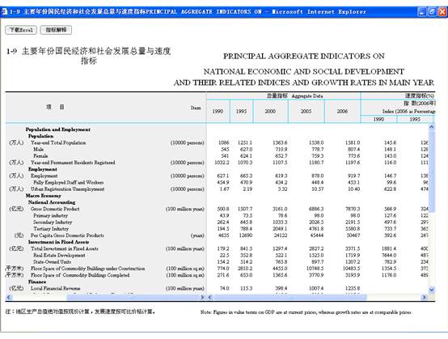This screenshot has height=339, width=448.
Task: Select the State-Owned Units row label
Action: tap(52, 262)
